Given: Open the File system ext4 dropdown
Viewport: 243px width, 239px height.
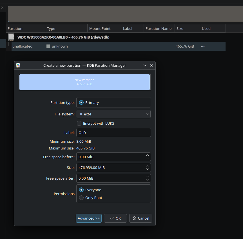Looking at the screenshot, I should pyautogui.click(x=113, y=114).
